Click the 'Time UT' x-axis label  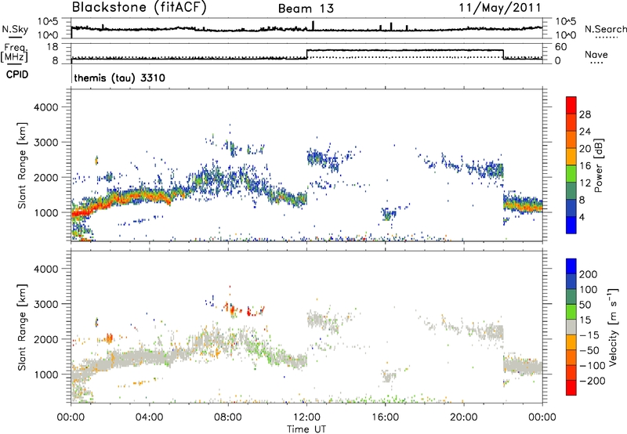(x=306, y=429)
